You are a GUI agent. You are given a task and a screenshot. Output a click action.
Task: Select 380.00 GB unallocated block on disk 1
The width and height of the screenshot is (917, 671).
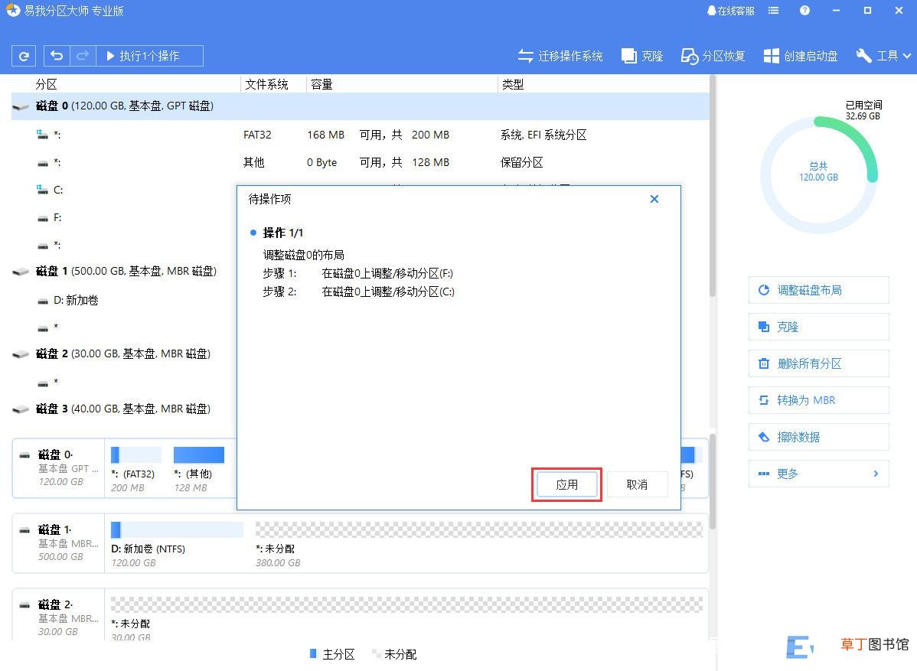(479, 543)
